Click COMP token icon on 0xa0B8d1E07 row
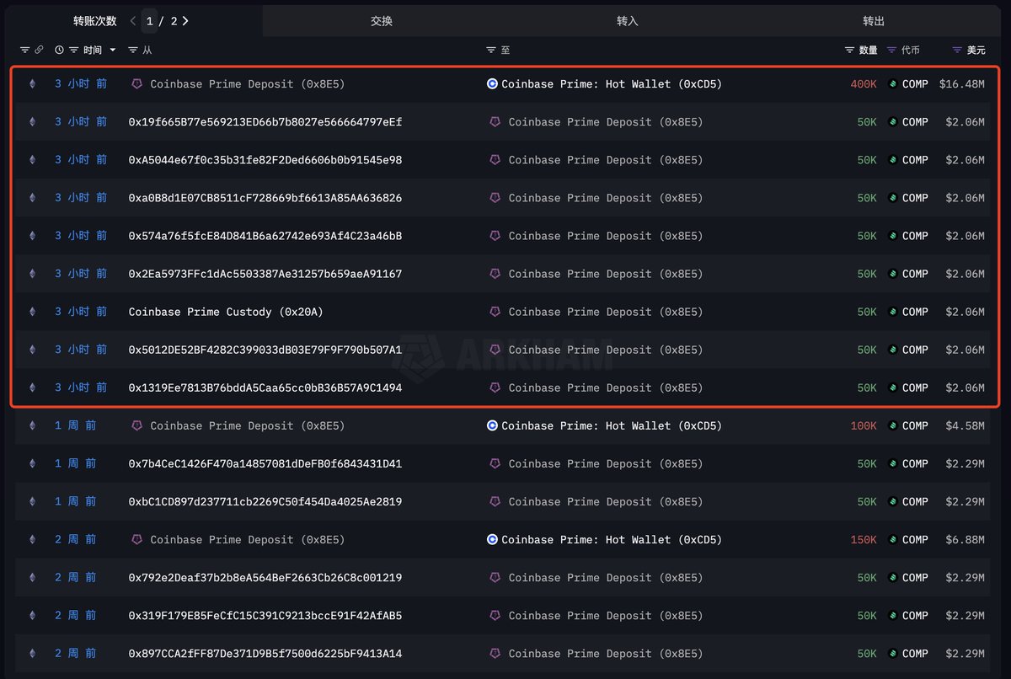 (893, 198)
